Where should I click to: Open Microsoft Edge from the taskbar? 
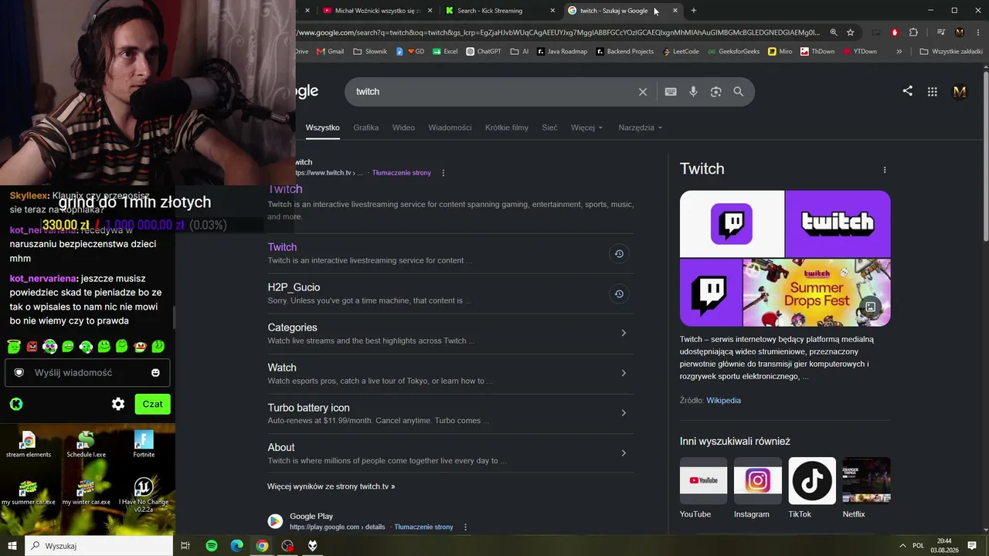click(x=236, y=546)
